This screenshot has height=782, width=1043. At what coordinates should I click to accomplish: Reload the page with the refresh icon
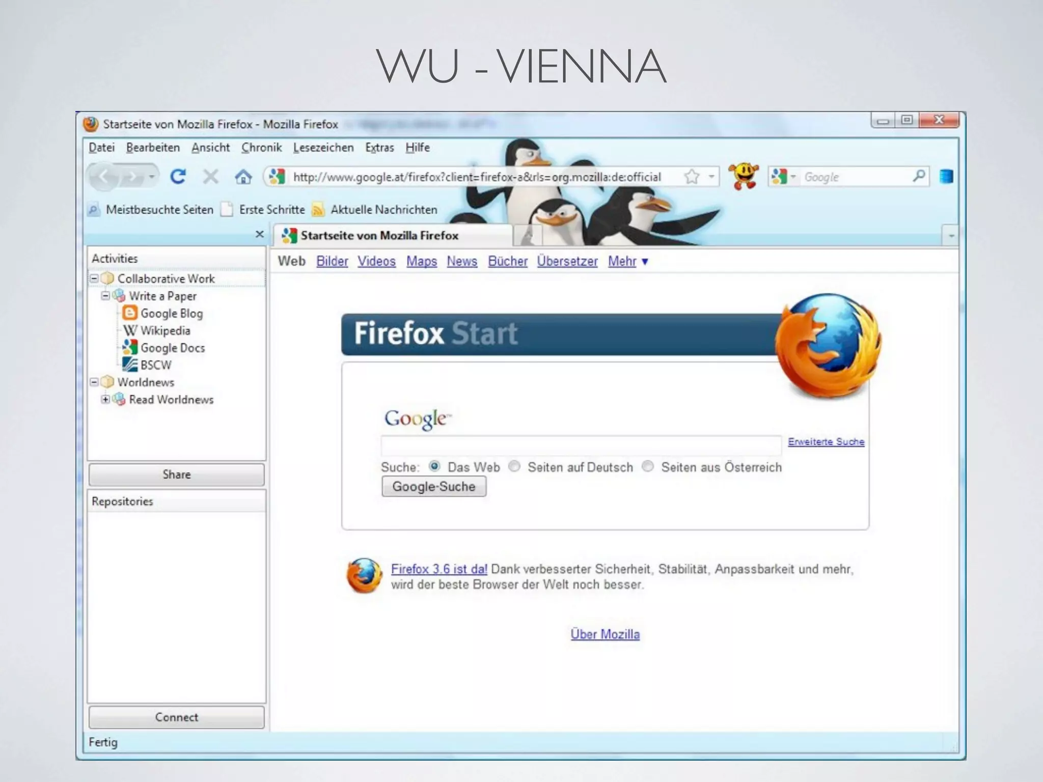tap(178, 177)
